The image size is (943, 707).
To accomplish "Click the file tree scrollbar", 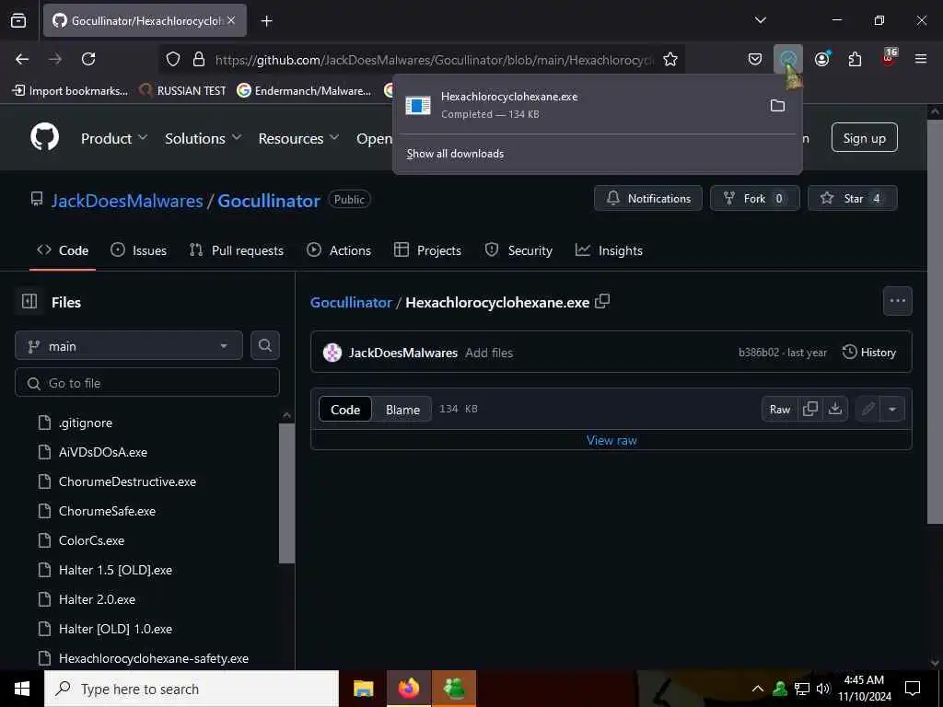I will pos(287,493).
